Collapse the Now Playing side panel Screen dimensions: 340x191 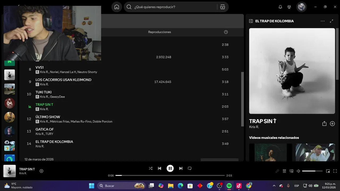click(x=251, y=21)
